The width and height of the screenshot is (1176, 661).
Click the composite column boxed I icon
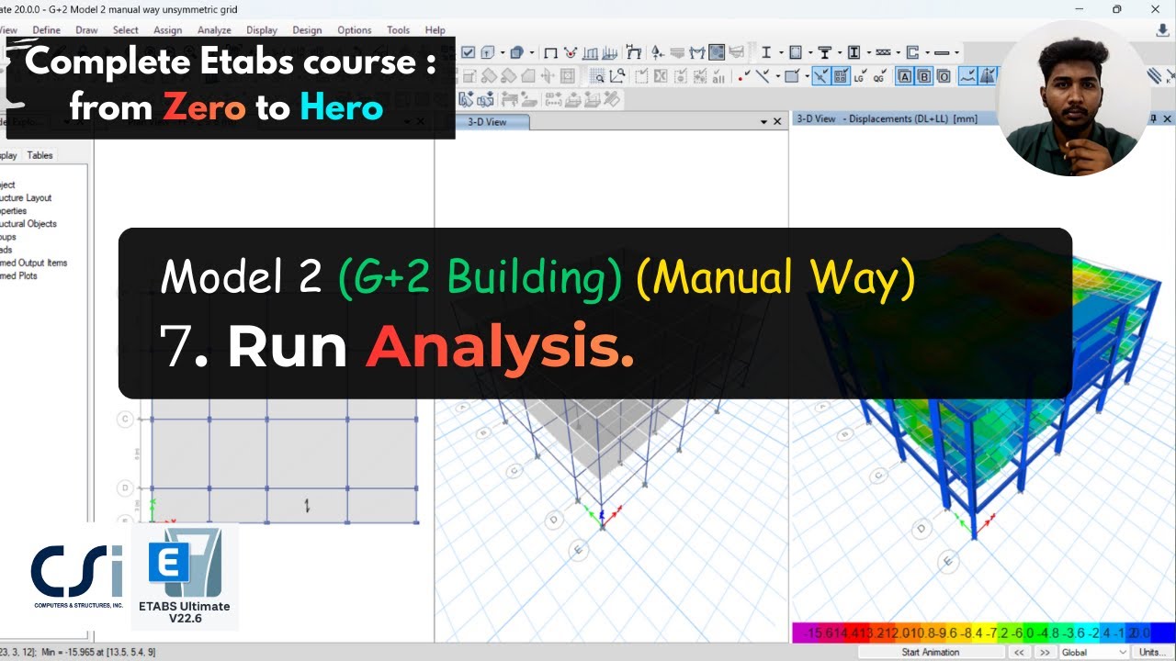(854, 52)
